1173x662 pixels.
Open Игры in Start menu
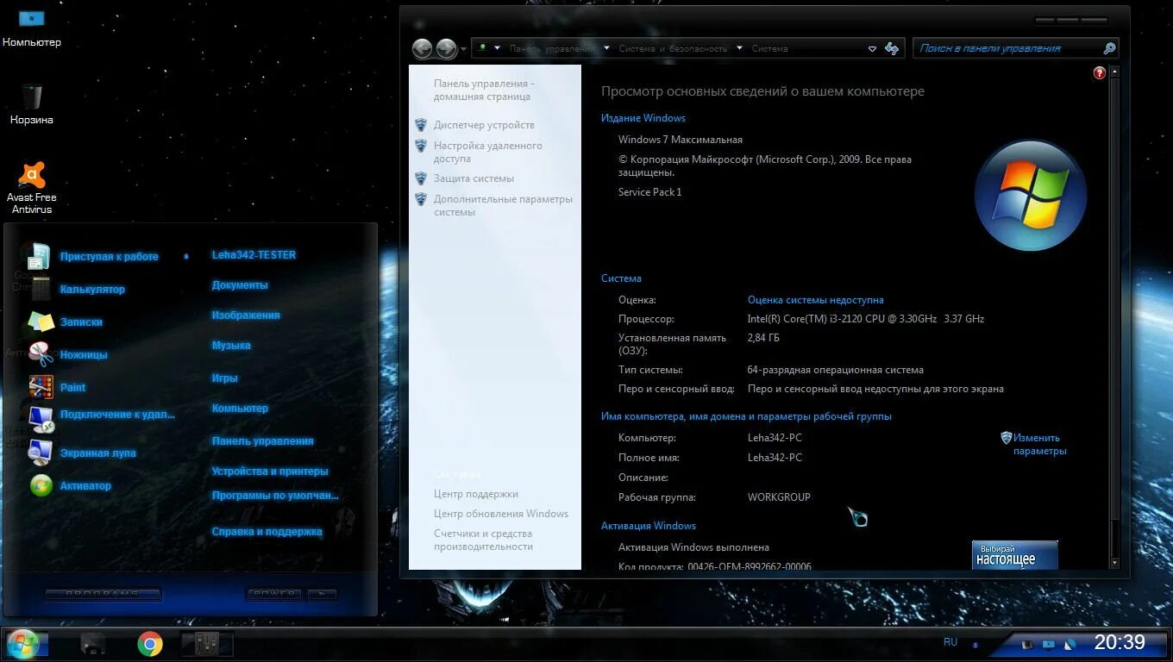(224, 378)
